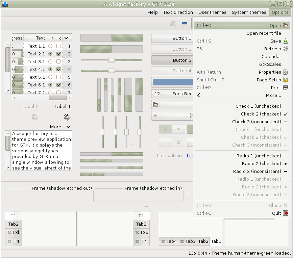Go back via the More... submenu arrow

199,96
